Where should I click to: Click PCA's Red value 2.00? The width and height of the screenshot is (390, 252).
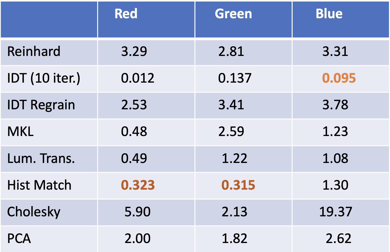point(137,239)
